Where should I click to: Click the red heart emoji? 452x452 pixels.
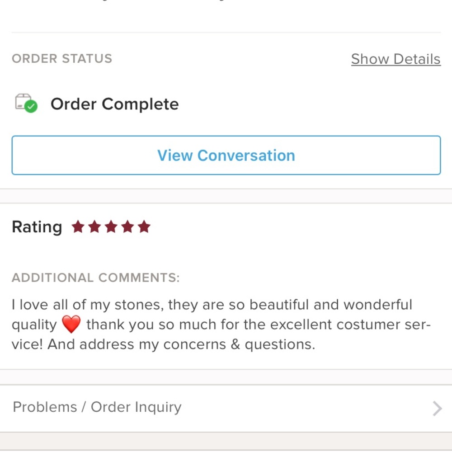tap(71, 325)
